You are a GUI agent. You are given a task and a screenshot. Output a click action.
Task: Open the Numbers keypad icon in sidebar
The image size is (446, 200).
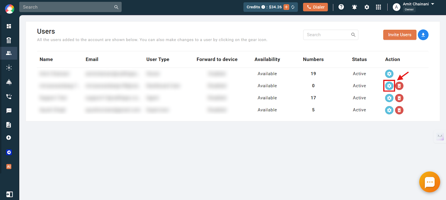click(x=9, y=40)
